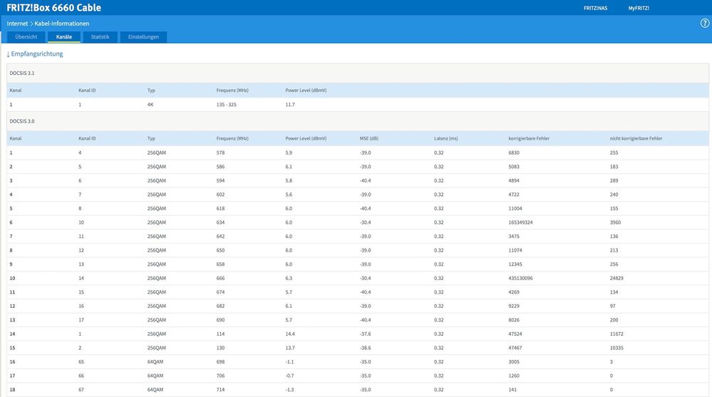Click the MSE value -38.6
Viewport: 712px width, 397px height.
click(366, 348)
